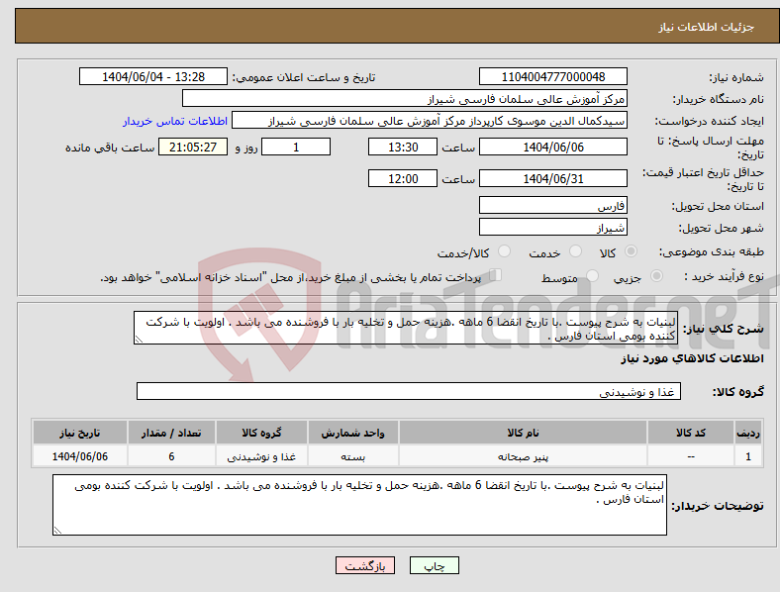Click the quantity cell showing 6
The image size is (780, 592).
[x=171, y=456]
